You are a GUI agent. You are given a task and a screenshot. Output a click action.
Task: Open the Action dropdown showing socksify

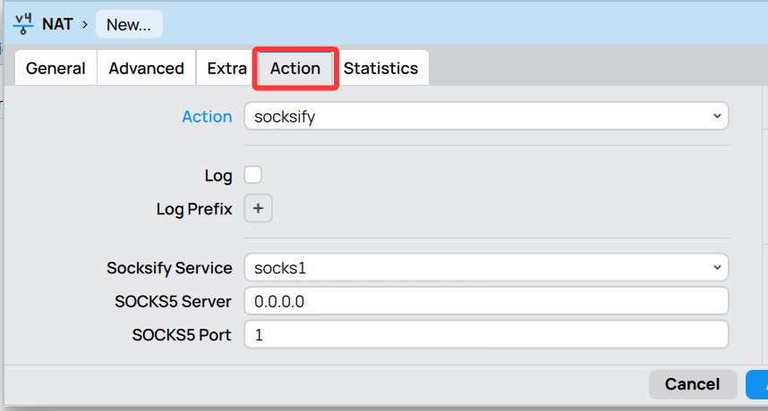click(486, 116)
